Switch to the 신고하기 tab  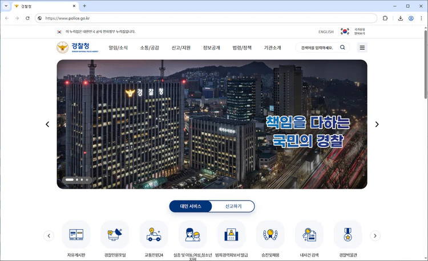pos(233,206)
